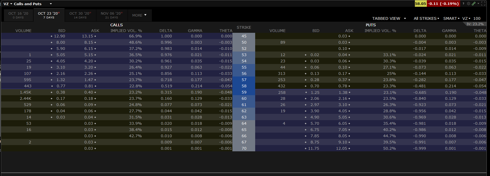Click call ask 1.47 at strike 57
490x176 pixels.
click(x=89, y=80)
